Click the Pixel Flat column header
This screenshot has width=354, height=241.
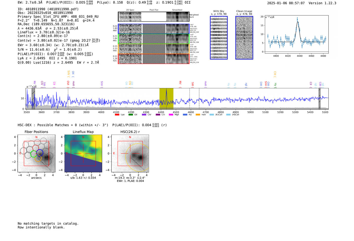click(154, 10)
